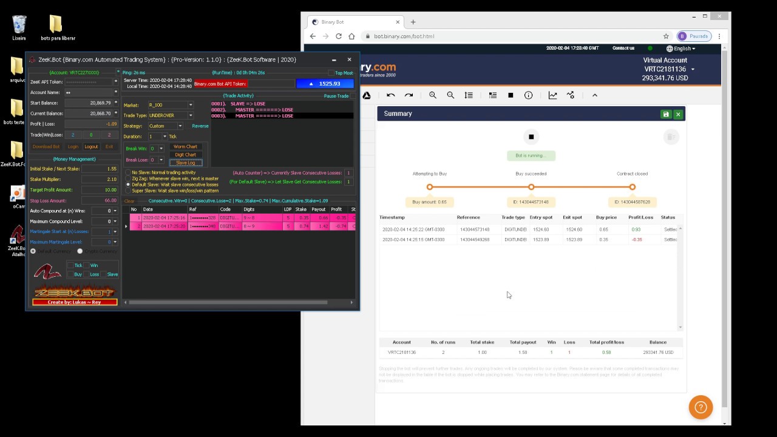Click the redo arrow in Binary Bot toolbar
777x437 pixels.
tap(409, 95)
